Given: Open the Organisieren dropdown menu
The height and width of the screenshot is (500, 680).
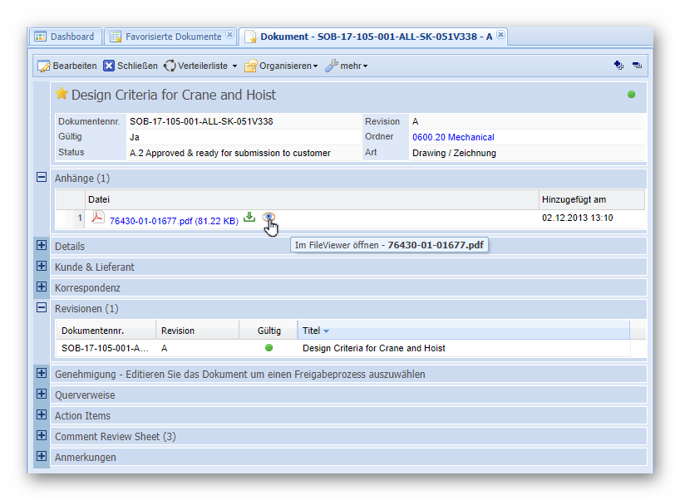Looking at the screenshot, I should pos(281,66).
